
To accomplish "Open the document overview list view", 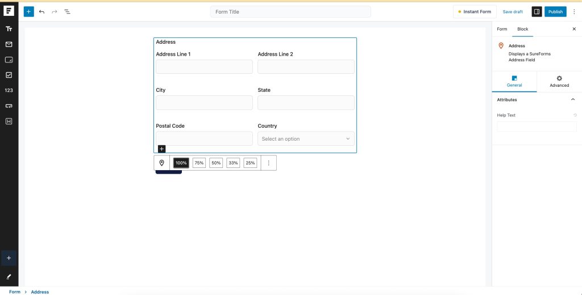I will point(67,11).
